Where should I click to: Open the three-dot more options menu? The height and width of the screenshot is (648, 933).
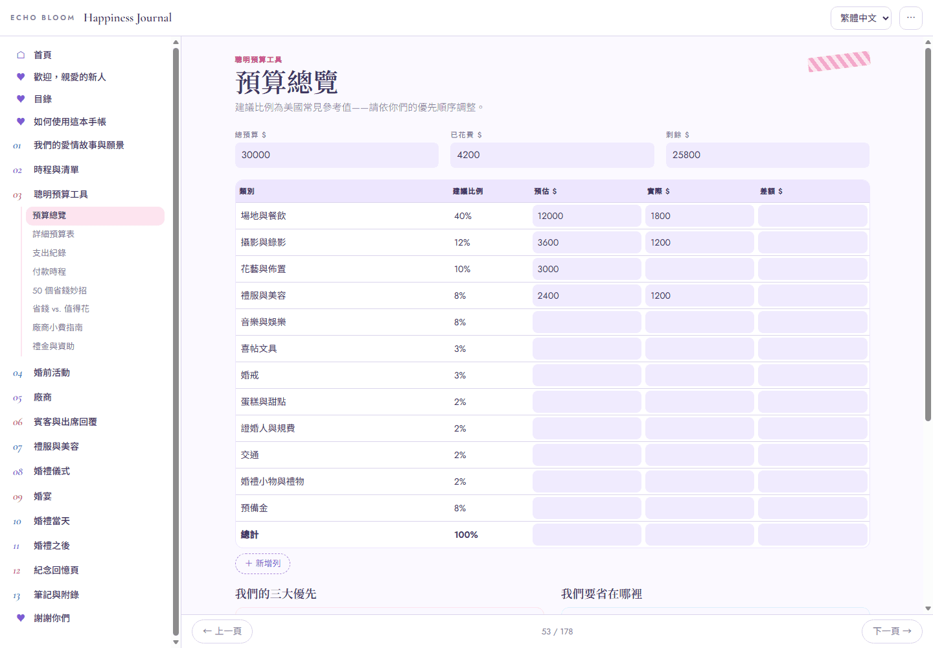(911, 18)
